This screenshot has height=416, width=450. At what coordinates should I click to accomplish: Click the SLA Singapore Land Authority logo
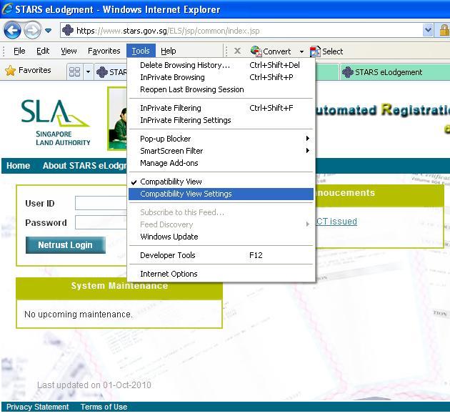point(56,122)
